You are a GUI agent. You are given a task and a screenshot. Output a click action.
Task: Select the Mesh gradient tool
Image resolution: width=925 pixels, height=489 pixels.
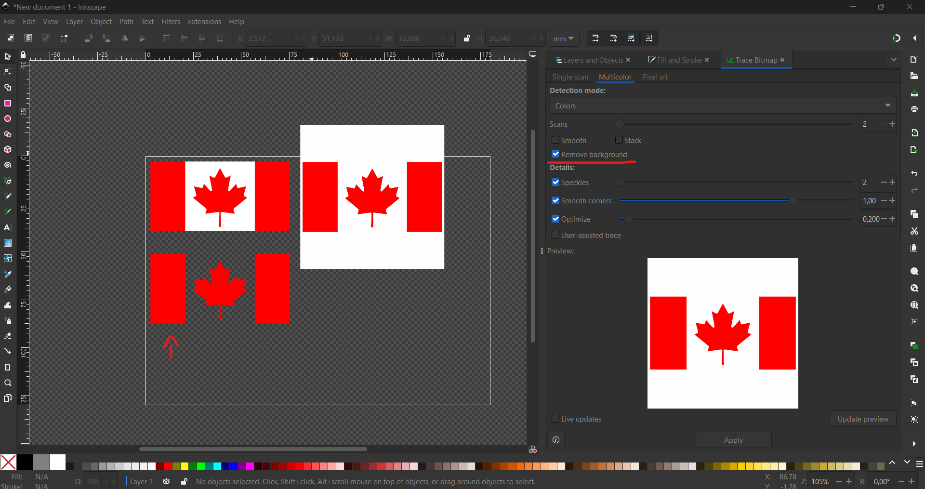point(8,258)
